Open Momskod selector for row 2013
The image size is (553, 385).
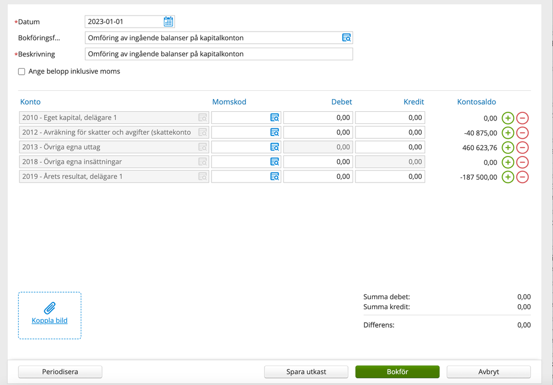pos(275,147)
